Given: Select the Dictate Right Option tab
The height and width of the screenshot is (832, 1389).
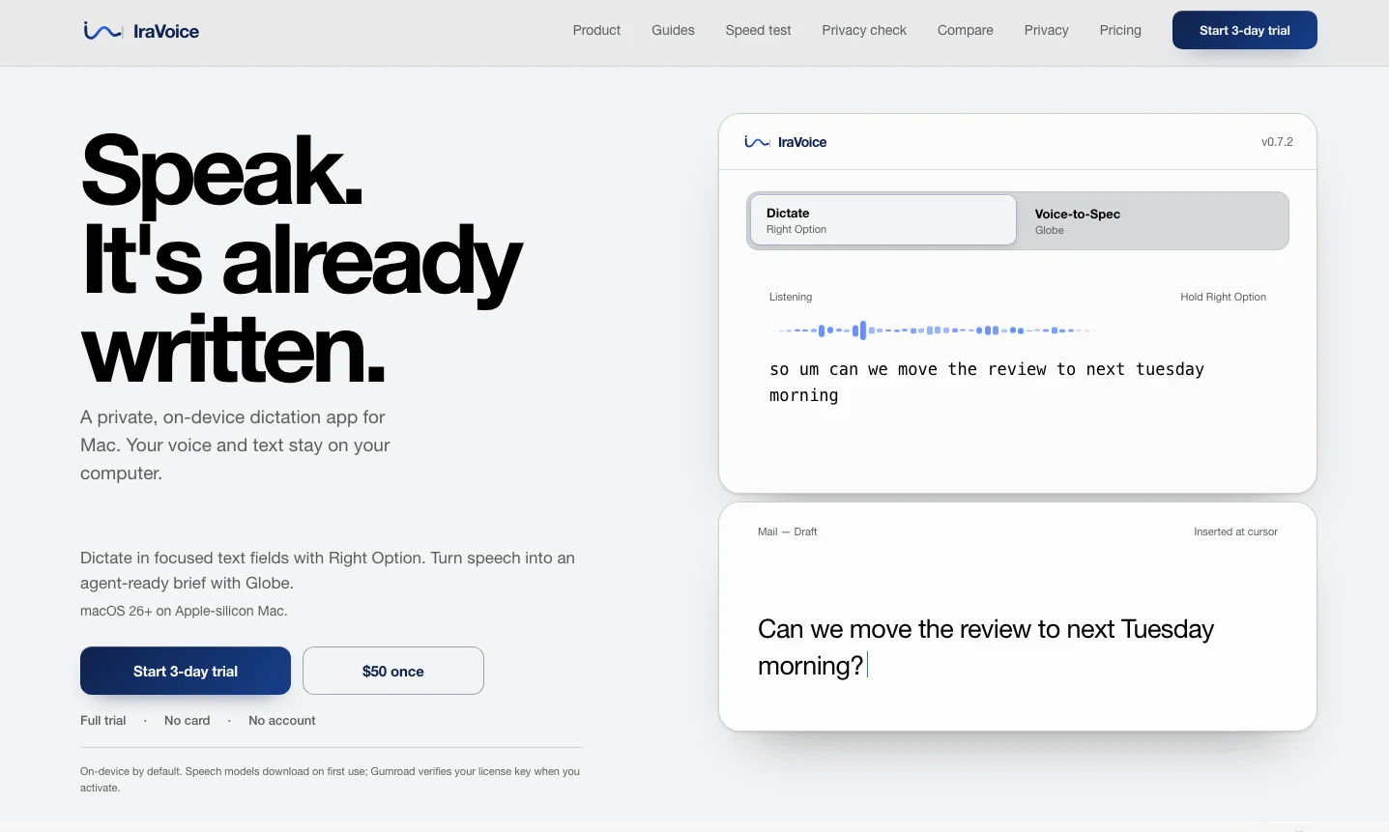Looking at the screenshot, I should coord(883,220).
